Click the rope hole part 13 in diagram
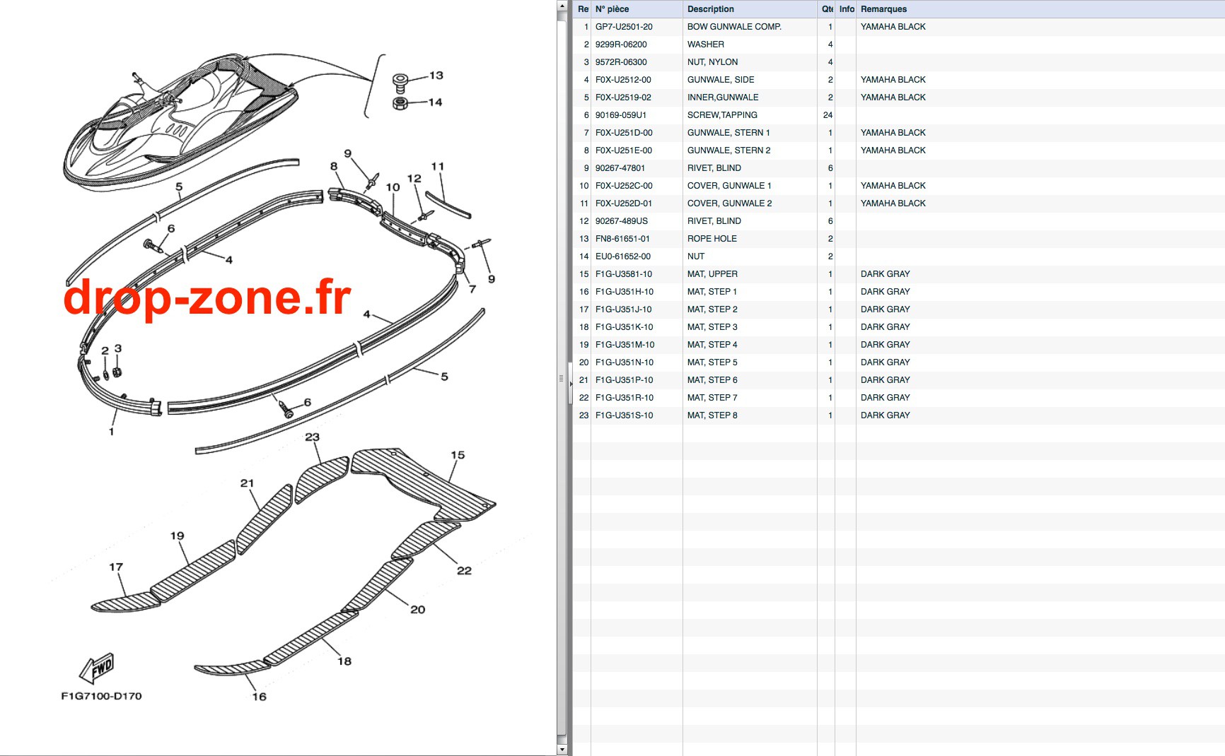Image resolution: width=1225 pixels, height=756 pixels. (401, 81)
